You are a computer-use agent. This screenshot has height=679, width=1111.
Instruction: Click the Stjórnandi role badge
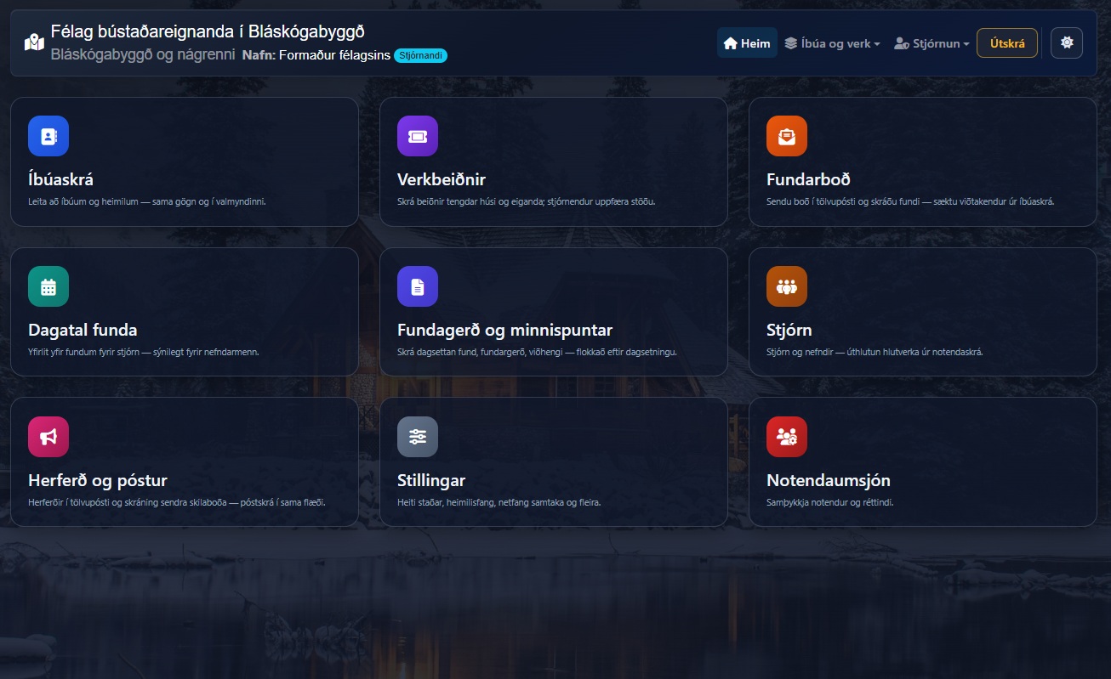pyautogui.click(x=420, y=56)
